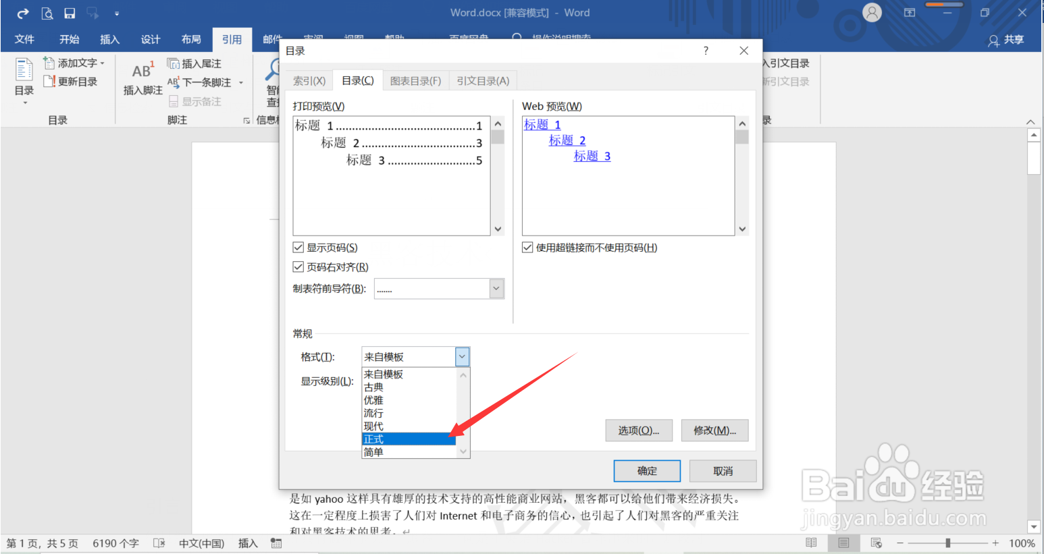Click 更新目录 in ribbon
Viewport: 1044px width, 554px height.
70,82
